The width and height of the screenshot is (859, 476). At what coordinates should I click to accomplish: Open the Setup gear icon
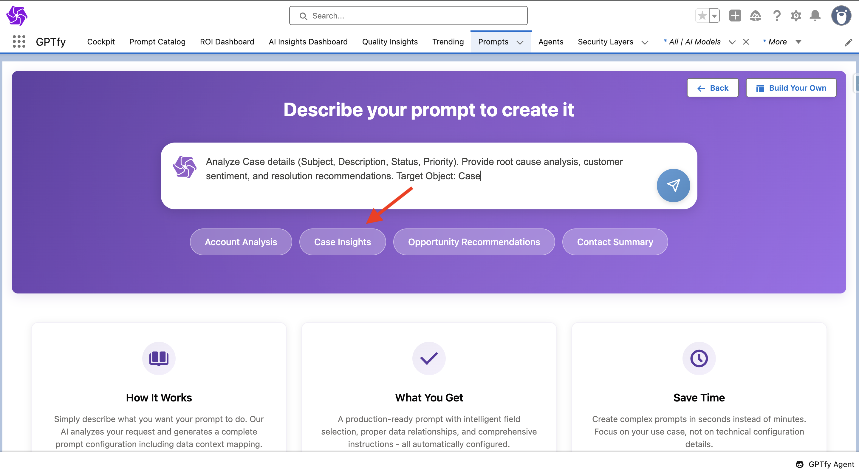click(796, 16)
